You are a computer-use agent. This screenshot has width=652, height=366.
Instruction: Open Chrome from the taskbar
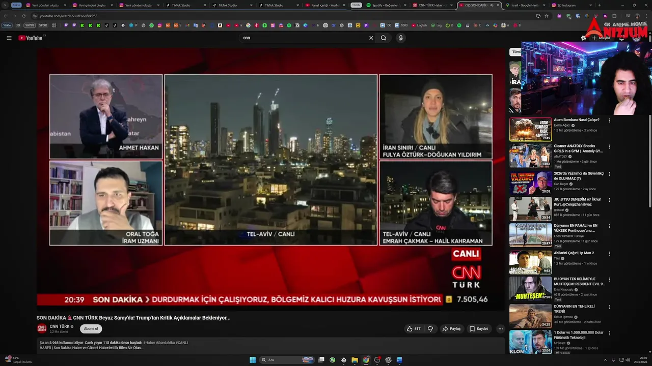point(366,360)
